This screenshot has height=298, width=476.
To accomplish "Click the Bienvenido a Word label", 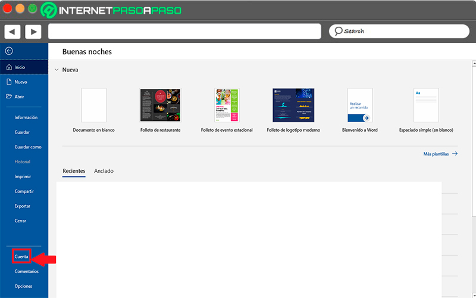I will pos(360,130).
